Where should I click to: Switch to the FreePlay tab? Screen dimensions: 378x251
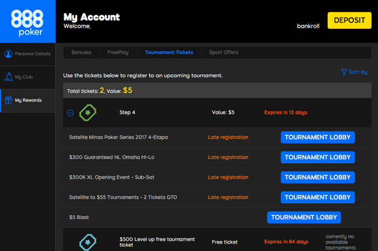click(x=118, y=52)
